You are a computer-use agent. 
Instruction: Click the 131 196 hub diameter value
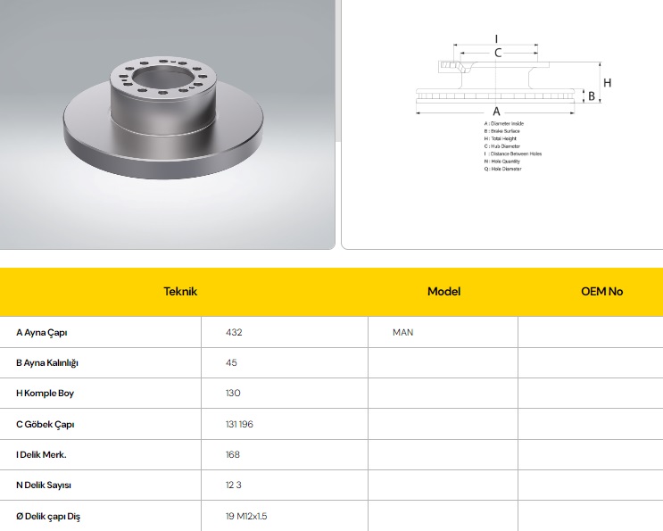point(239,424)
